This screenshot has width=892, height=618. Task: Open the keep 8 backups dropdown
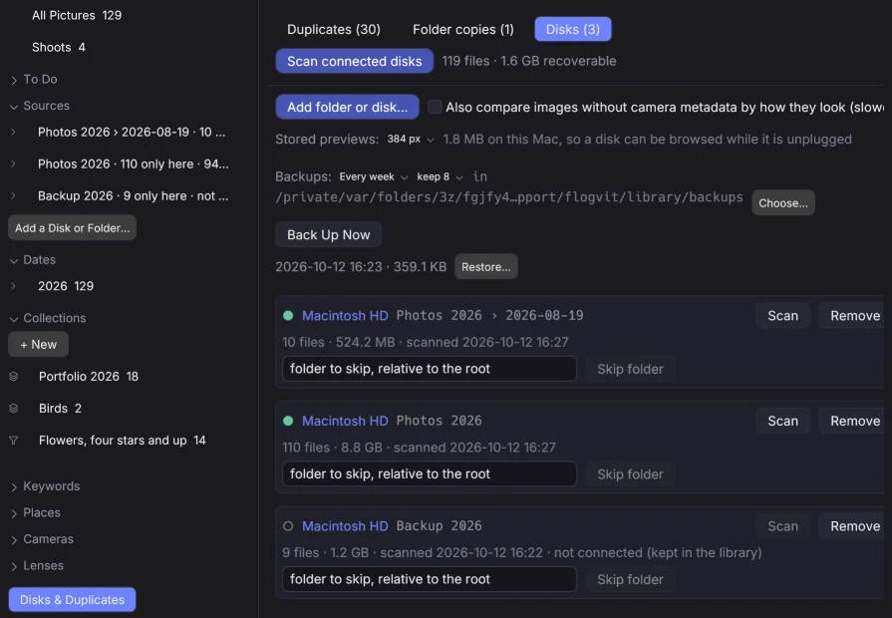coord(440,177)
